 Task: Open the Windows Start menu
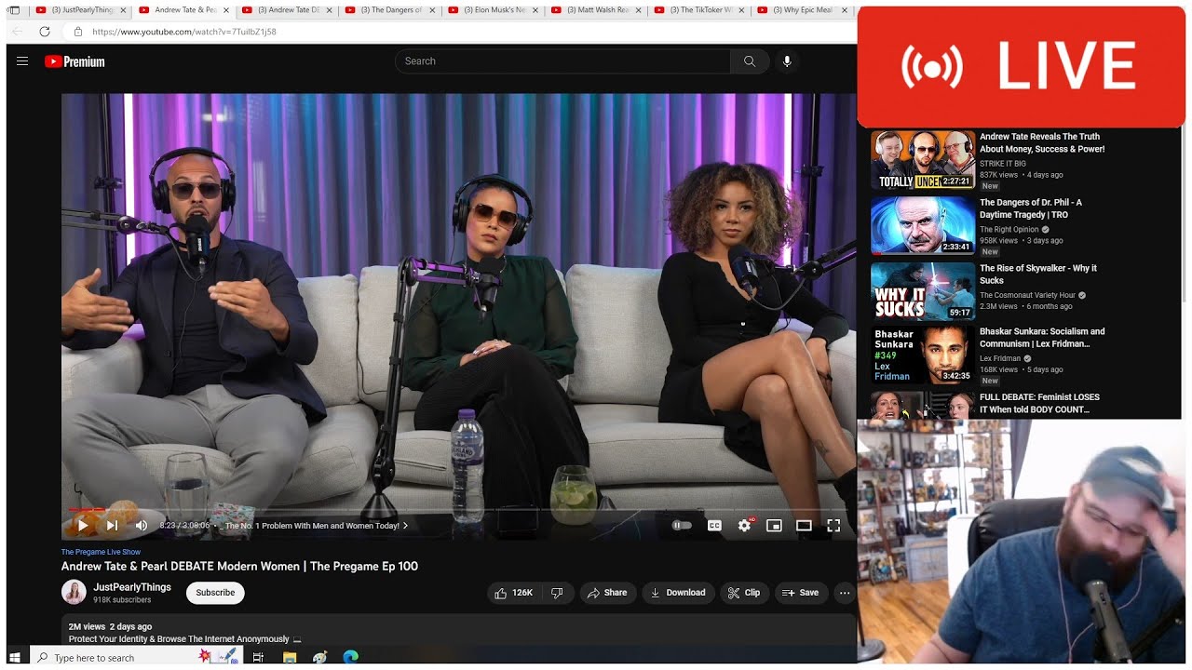(x=15, y=658)
